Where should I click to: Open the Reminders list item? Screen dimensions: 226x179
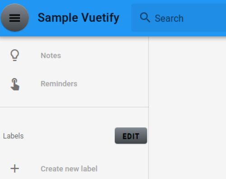click(x=74, y=84)
